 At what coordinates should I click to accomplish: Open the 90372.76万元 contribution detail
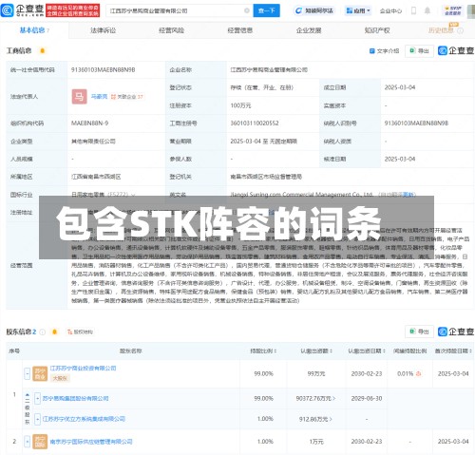click(315, 398)
